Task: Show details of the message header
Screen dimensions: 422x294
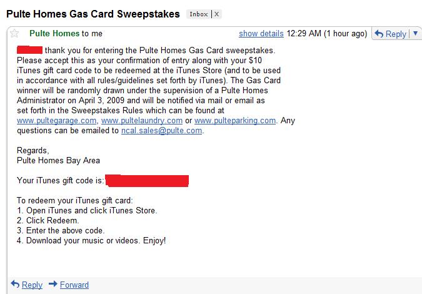Action: coord(261,33)
